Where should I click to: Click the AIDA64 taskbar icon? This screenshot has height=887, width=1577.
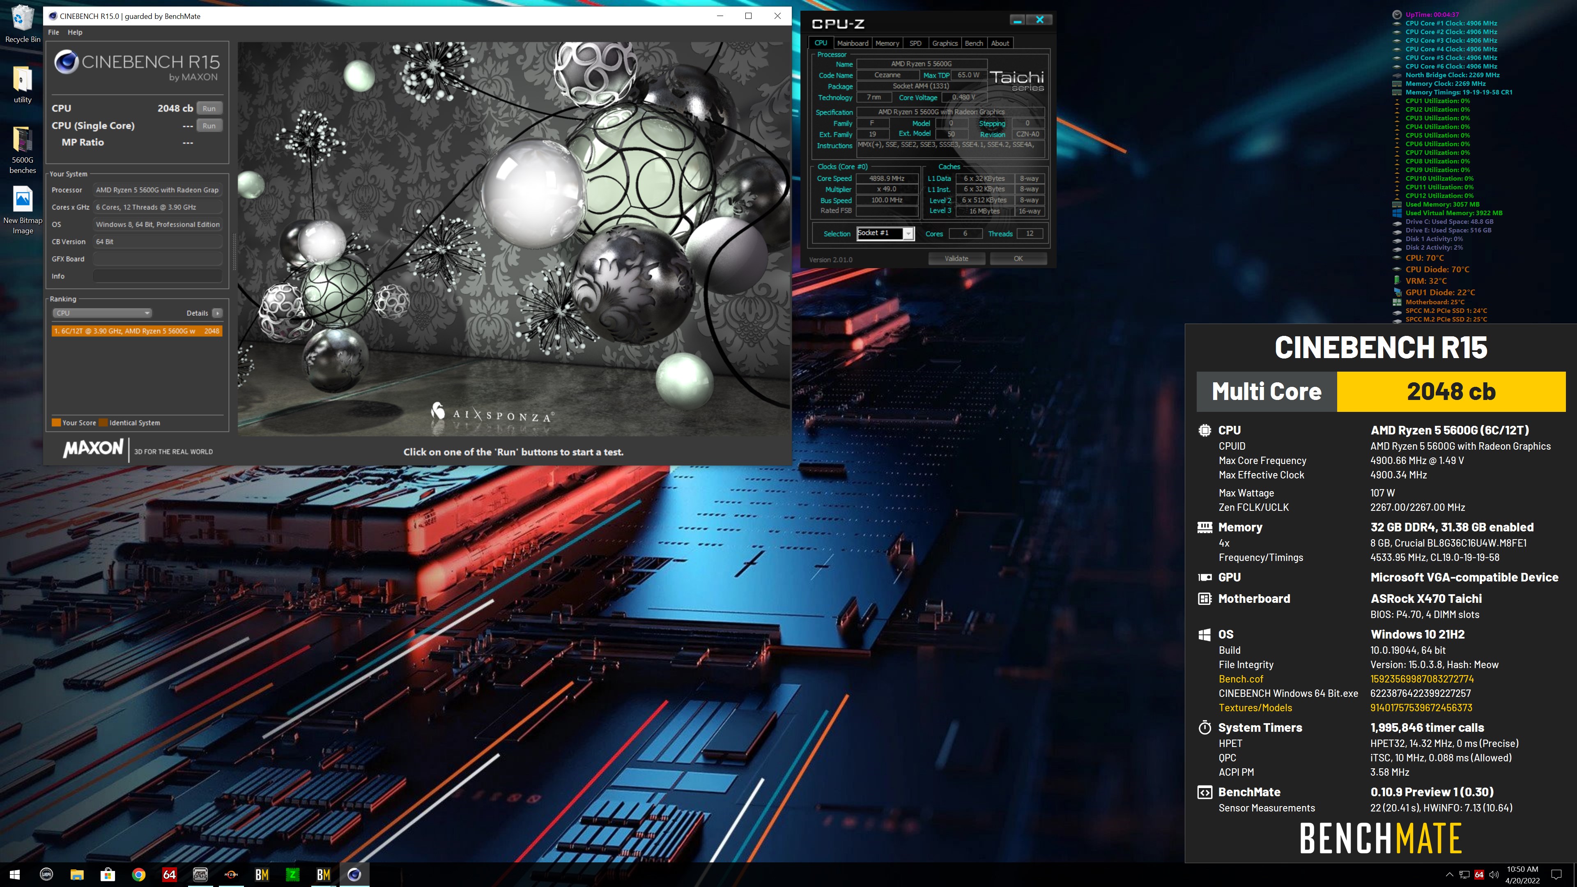click(x=170, y=874)
